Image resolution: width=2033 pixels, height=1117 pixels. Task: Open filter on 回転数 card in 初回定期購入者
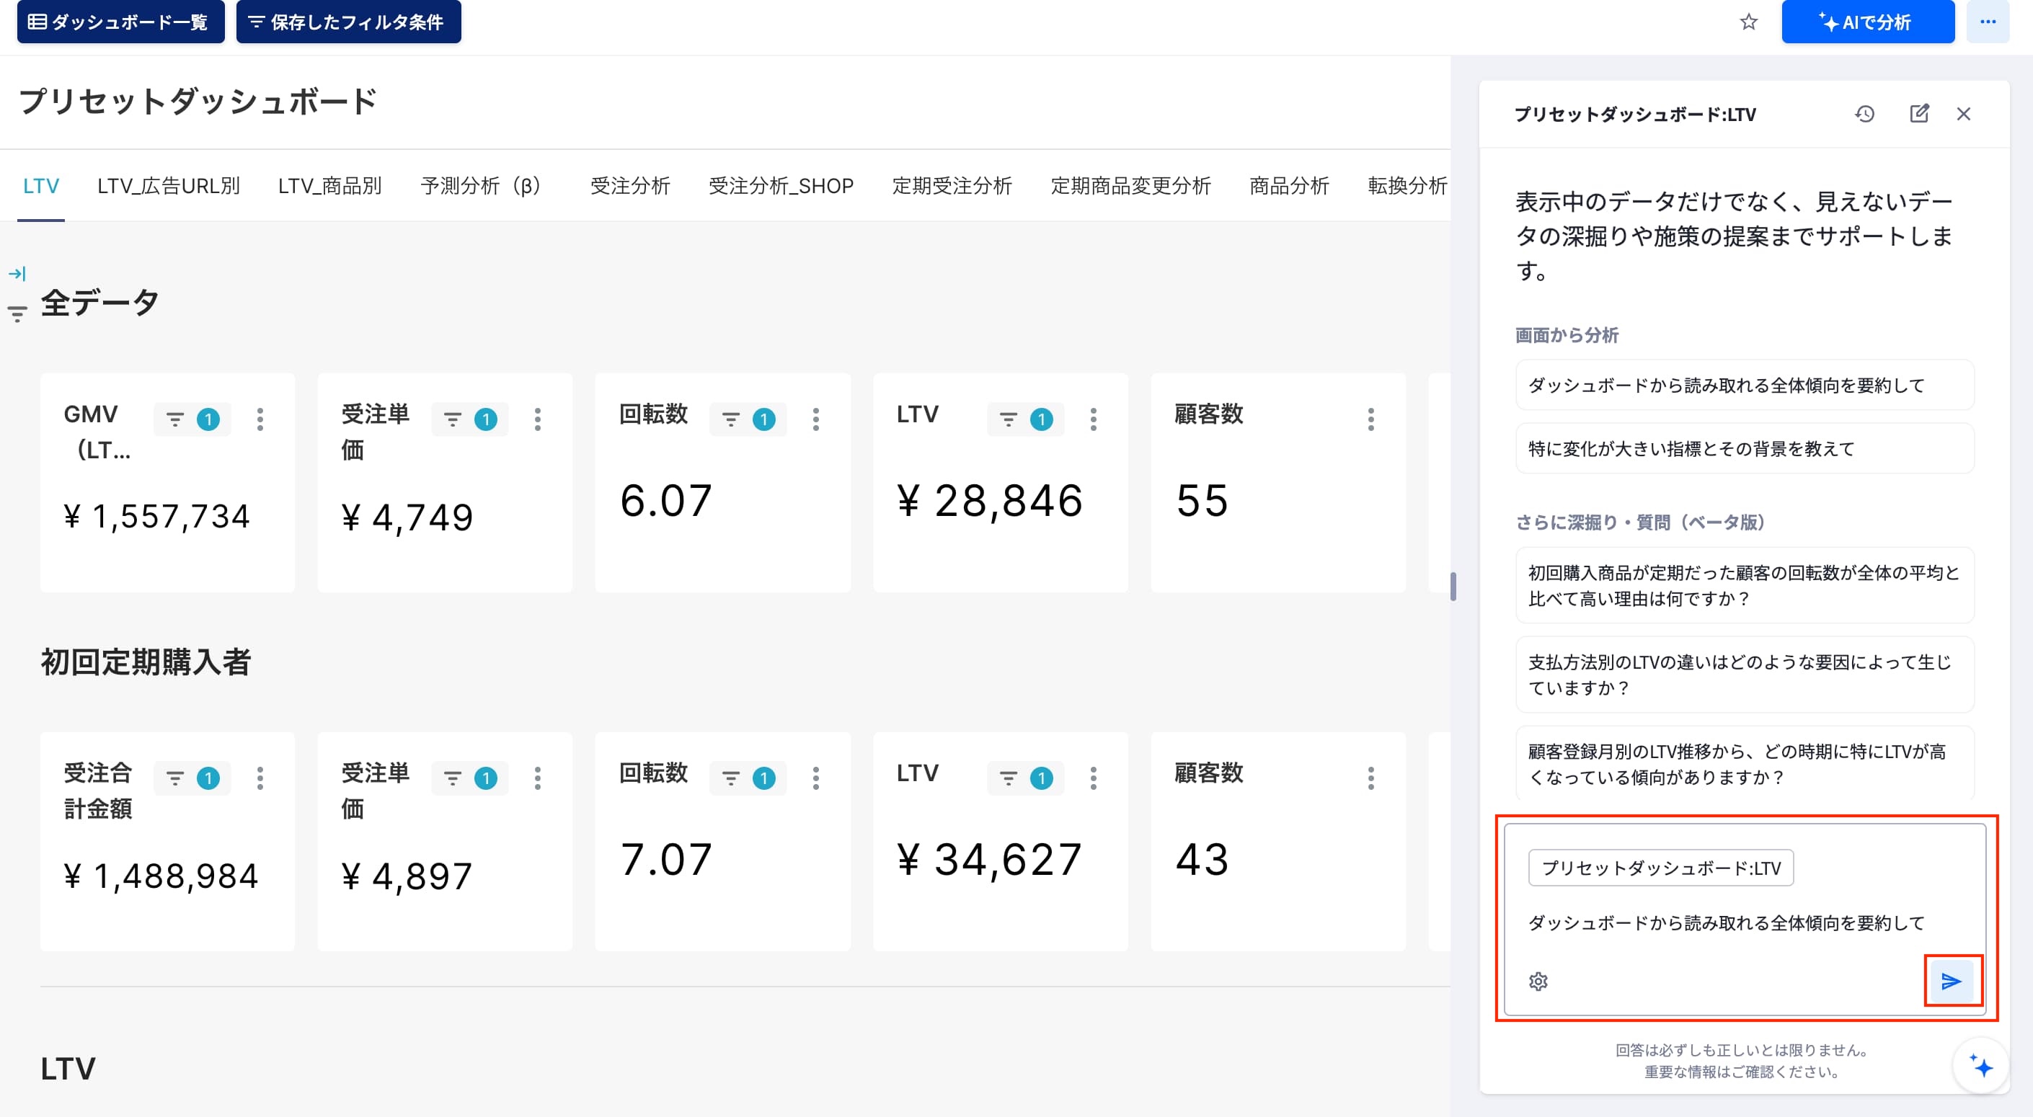(x=748, y=778)
